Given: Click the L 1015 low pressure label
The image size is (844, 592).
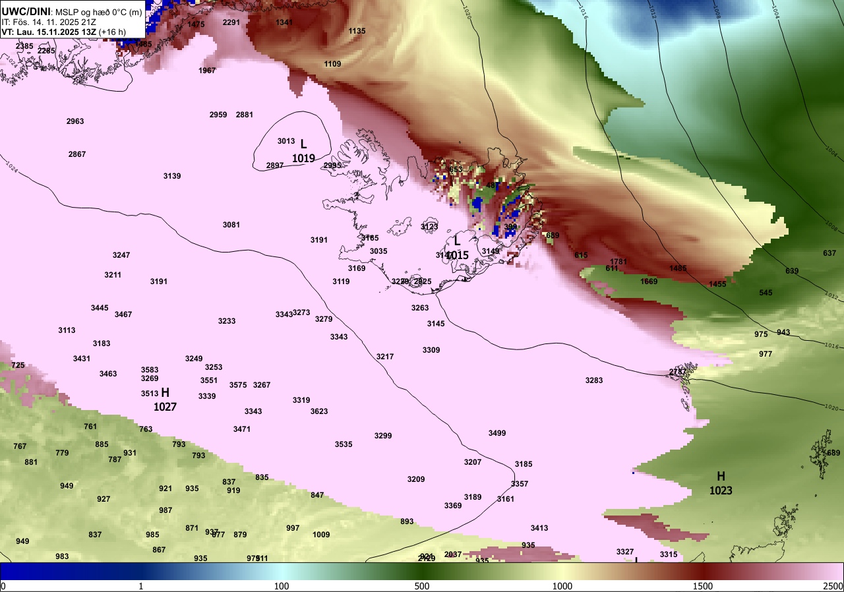Looking at the screenshot, I should (x=457, y=248).
